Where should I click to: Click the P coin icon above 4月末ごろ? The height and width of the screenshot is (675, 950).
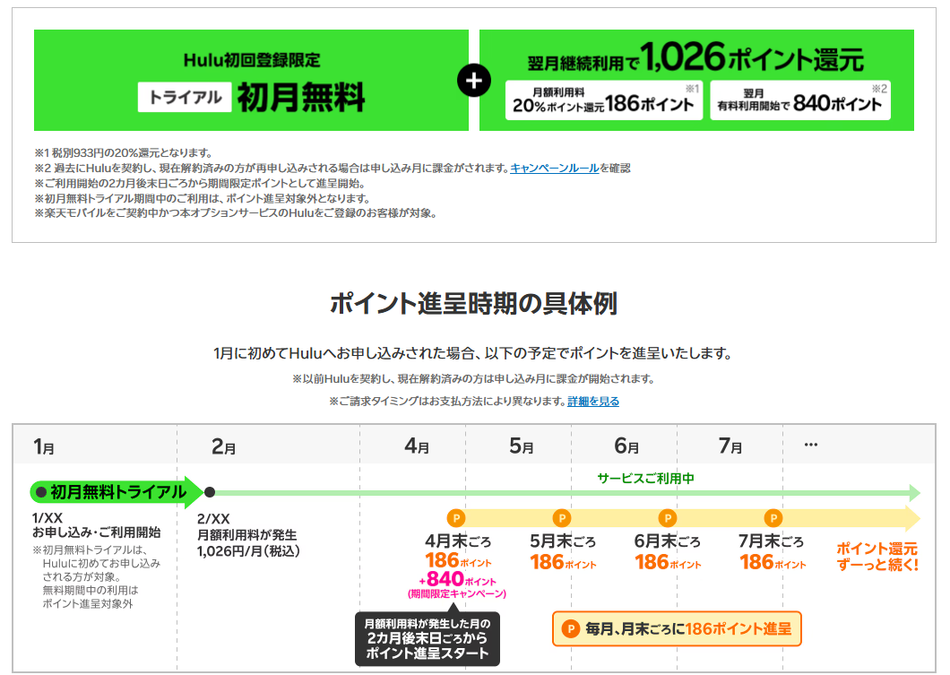[x=456, y=518]
